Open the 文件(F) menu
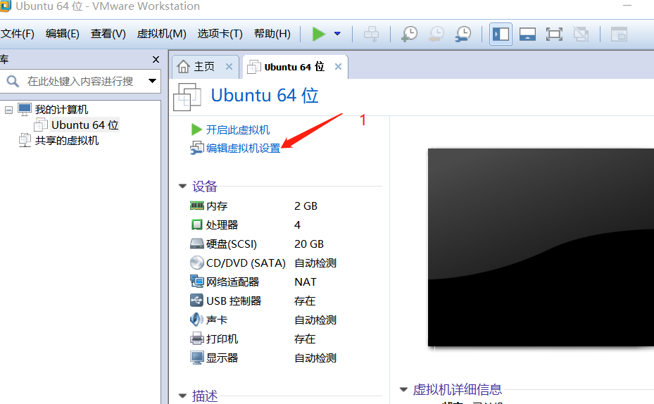The height and width of the screenshot is (404, 654). click(18, 34)
